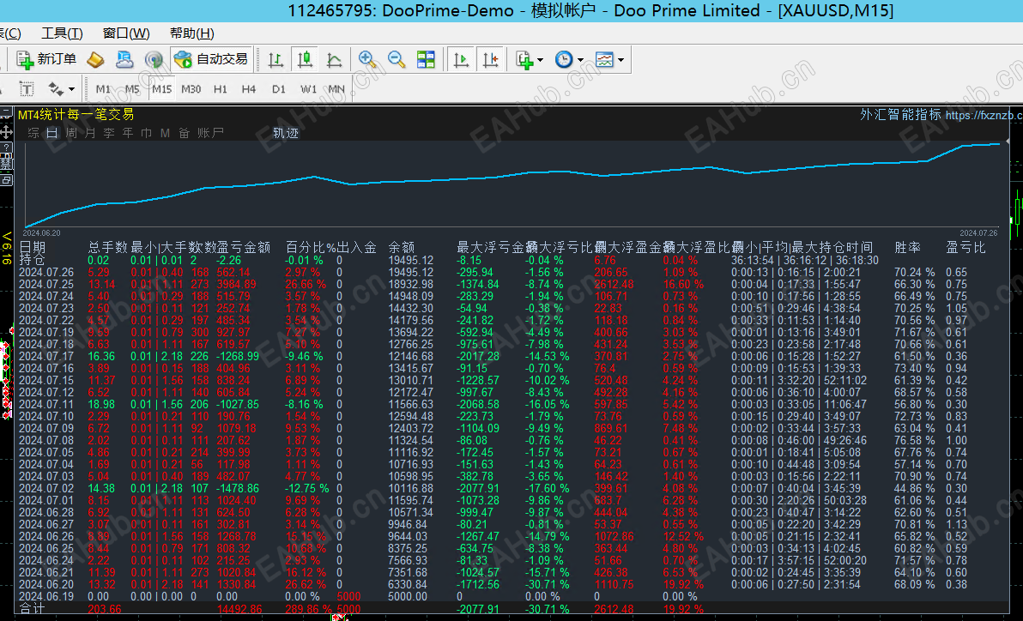Click the periods clock icon

pos(564,60)
